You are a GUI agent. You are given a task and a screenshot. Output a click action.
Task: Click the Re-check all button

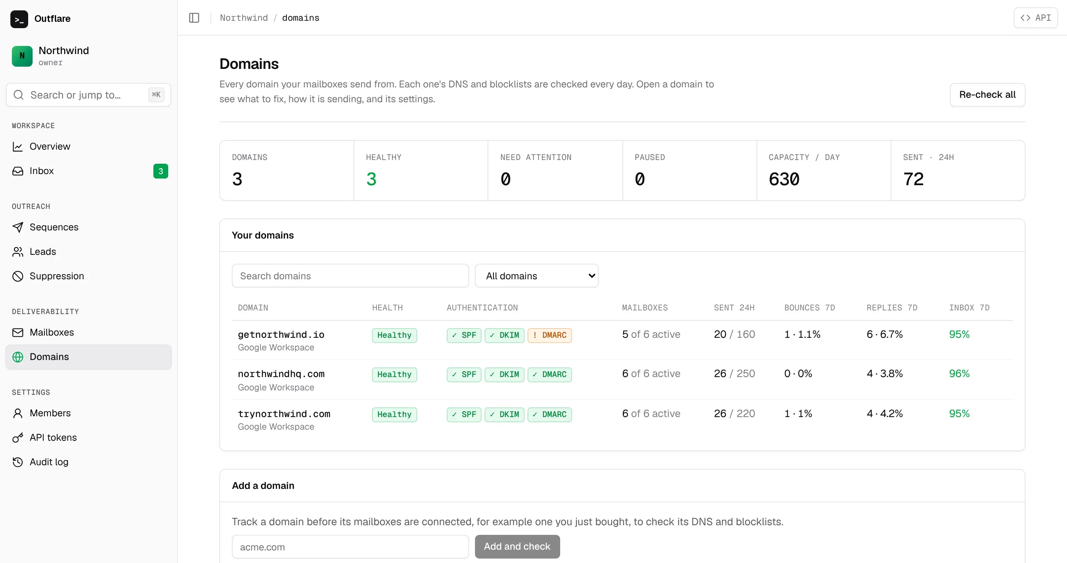[x=987, y=95]
